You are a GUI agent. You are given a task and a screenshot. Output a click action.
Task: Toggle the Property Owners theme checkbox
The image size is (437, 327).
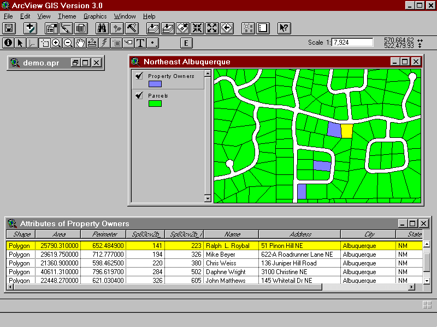[x=139, y=76]
